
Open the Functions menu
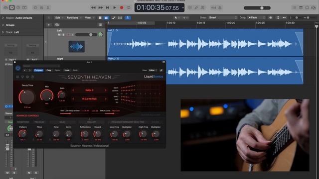(74, 18)
